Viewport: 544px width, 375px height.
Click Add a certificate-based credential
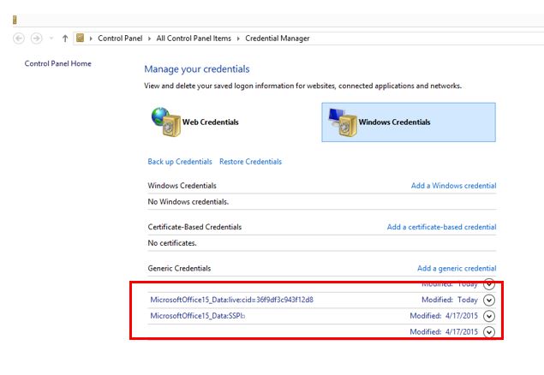click(441, 227)
